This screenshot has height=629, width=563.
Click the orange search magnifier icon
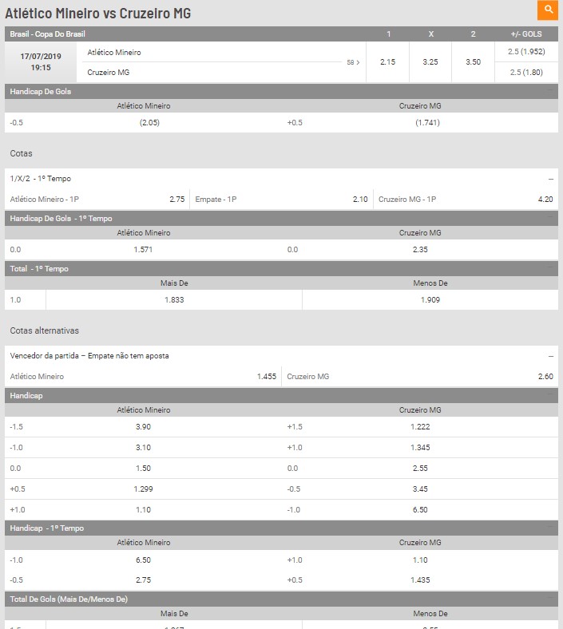[x=548, y=10]
